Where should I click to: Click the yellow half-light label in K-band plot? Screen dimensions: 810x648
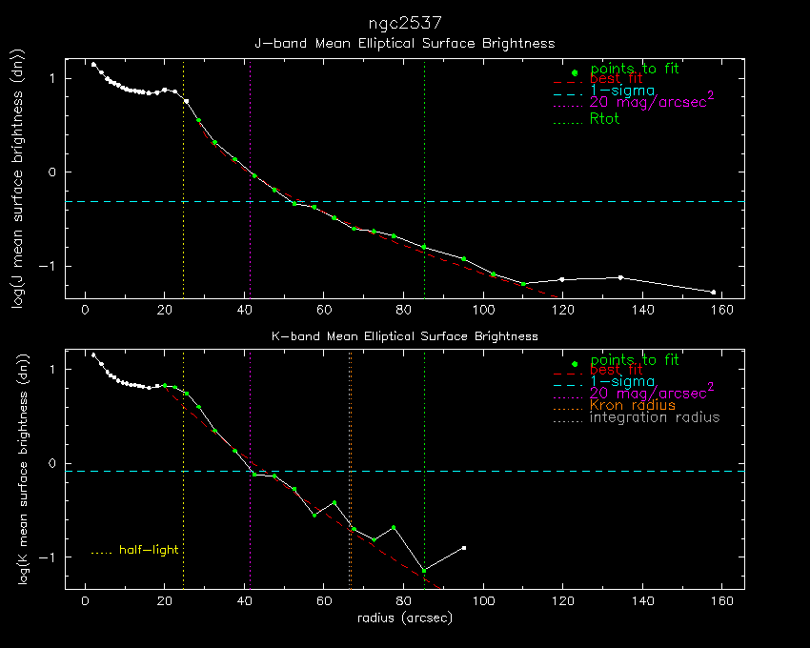(148, 550)
